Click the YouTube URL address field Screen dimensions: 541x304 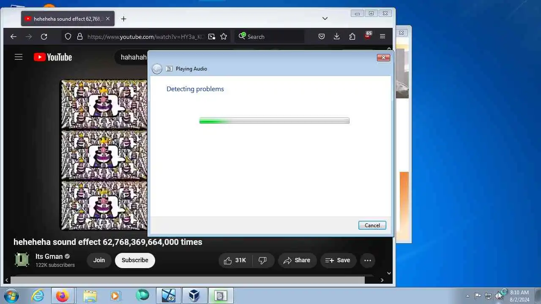click(145, 37)
